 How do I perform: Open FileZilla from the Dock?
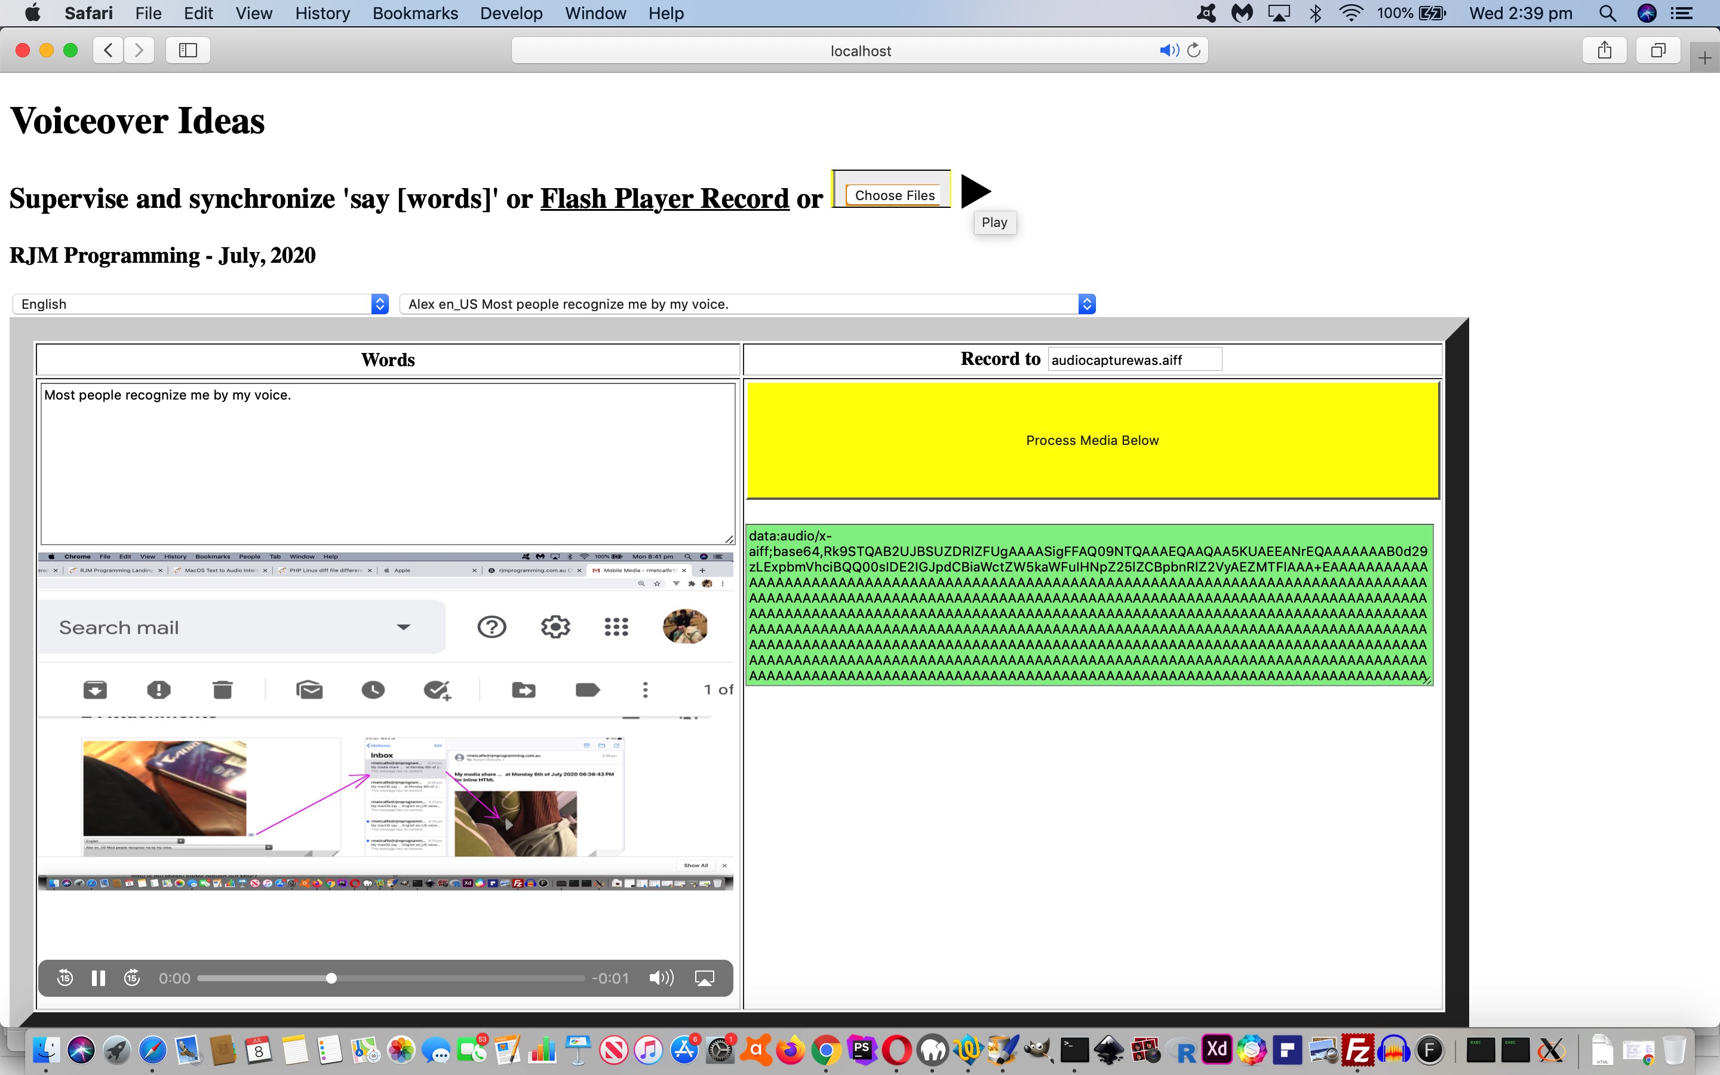pos(1357,1049)
